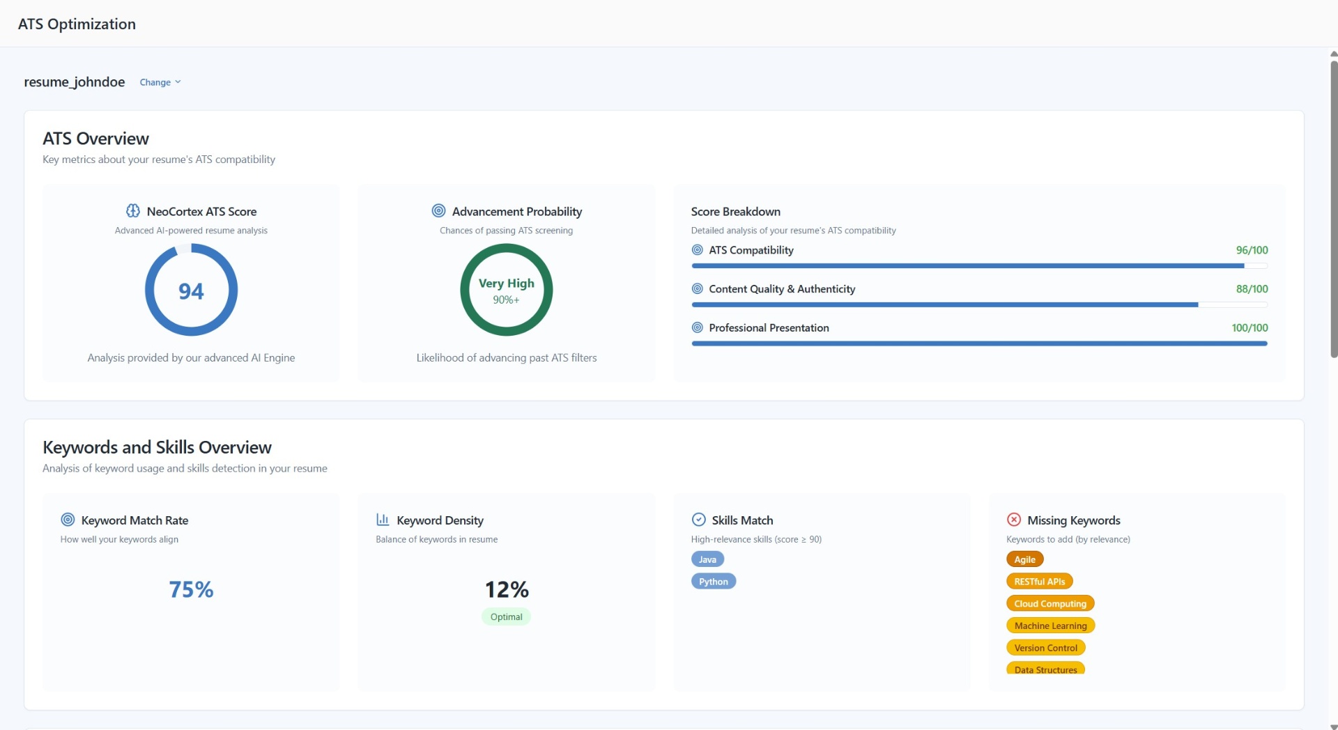This screenshot has height=730, width=1338.
Task: Click the ATS Compatibility progress bar
Action: click(x=979, y=265)
